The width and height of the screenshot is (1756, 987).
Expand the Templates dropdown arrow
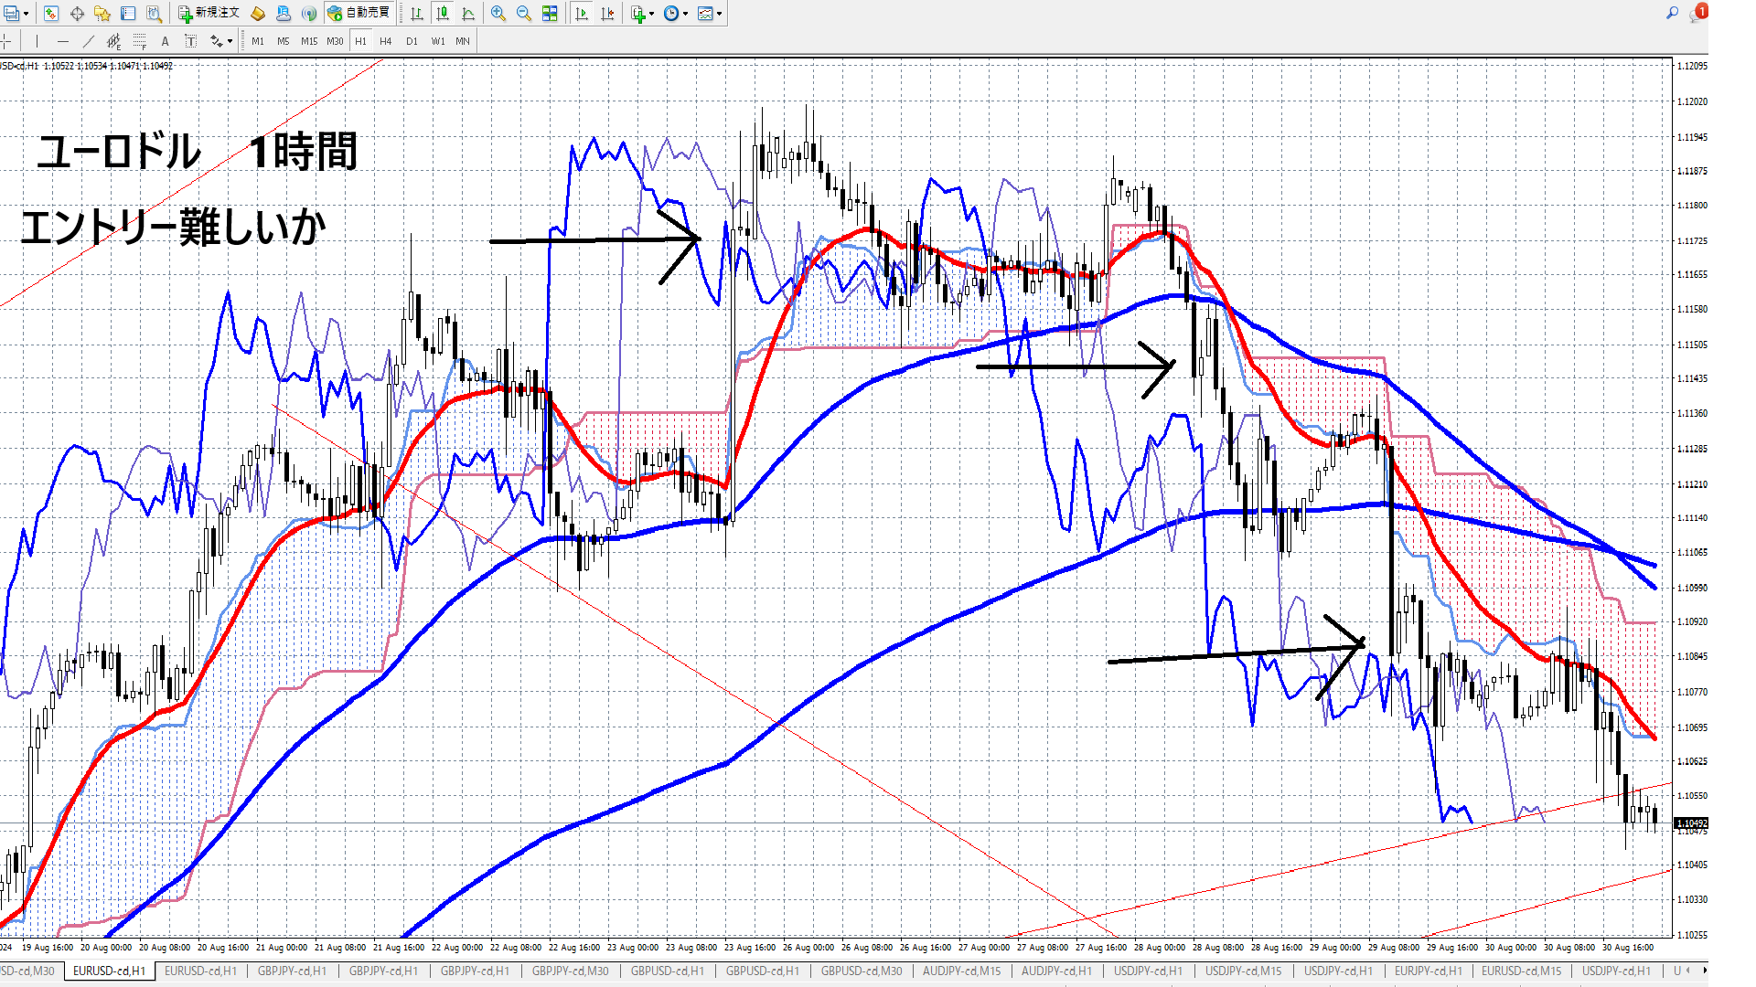click(x=720, y=14)
